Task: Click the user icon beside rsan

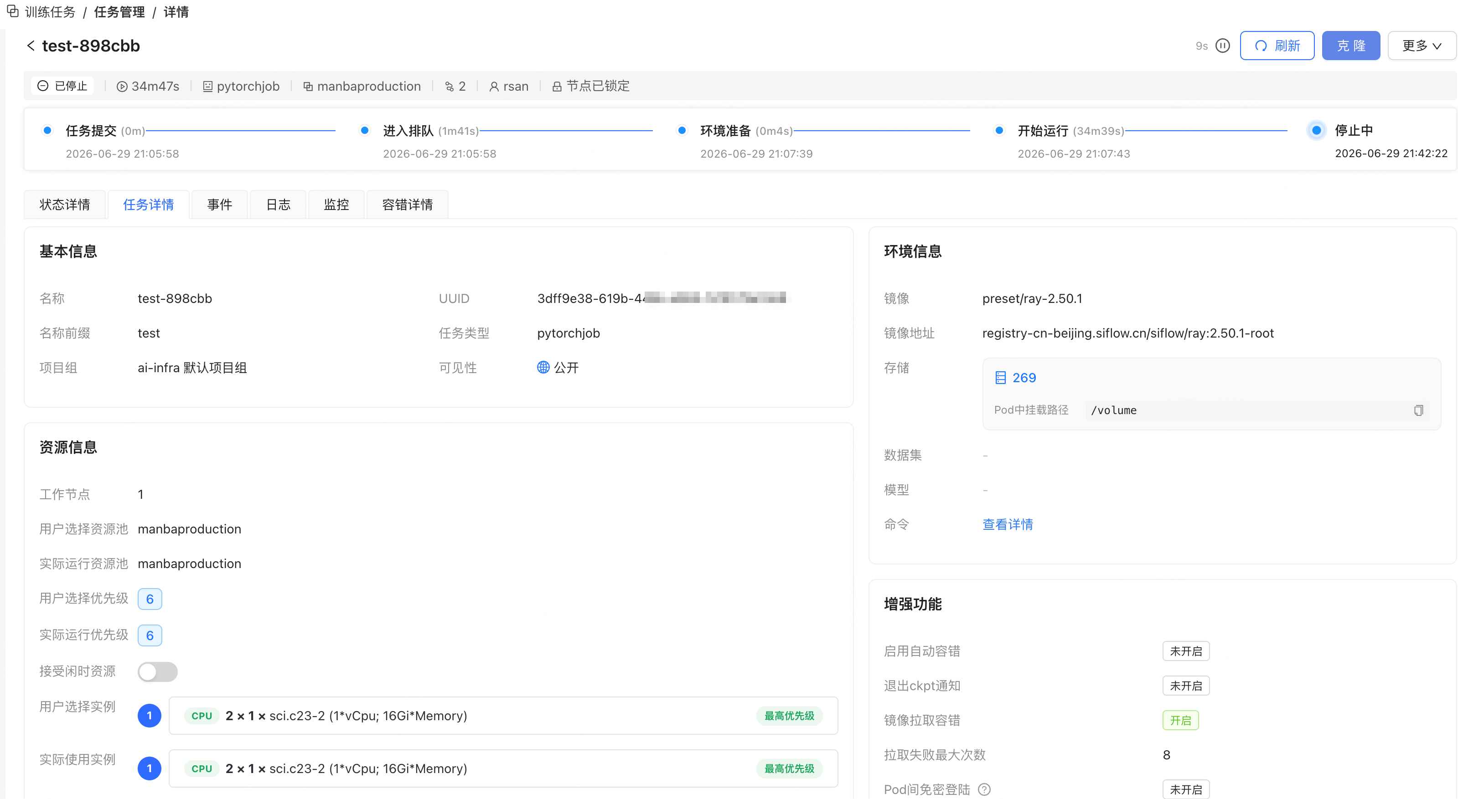Action: (x=494, y=87)
